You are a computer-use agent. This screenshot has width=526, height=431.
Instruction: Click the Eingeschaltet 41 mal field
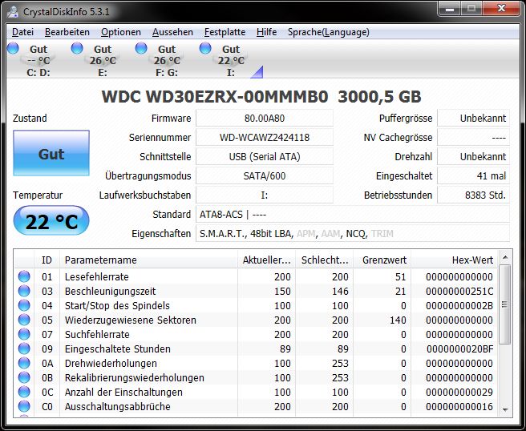(473, 176)
